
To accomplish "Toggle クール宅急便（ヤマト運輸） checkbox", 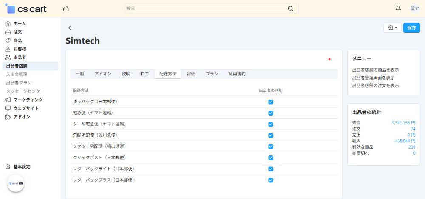I will tap(271, 124).
